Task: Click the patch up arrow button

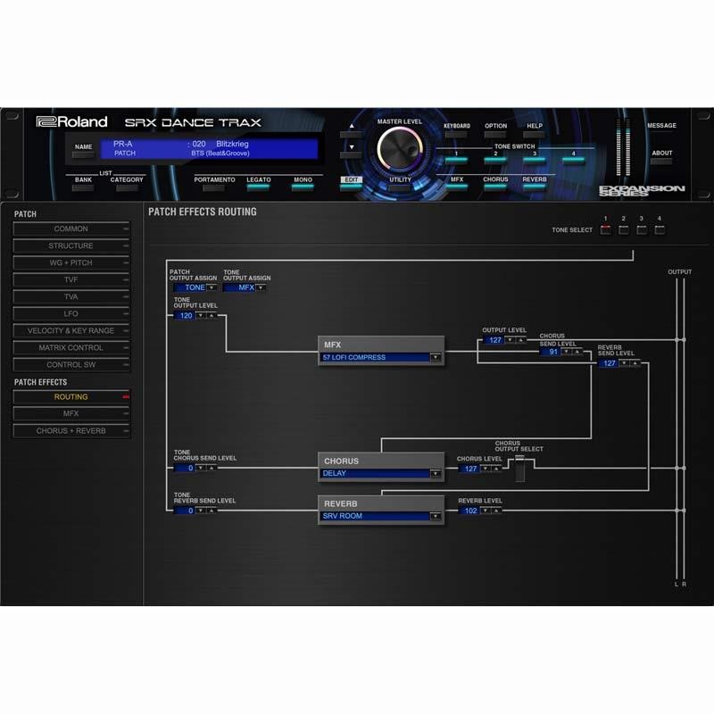Action: [x=351, y=134]
